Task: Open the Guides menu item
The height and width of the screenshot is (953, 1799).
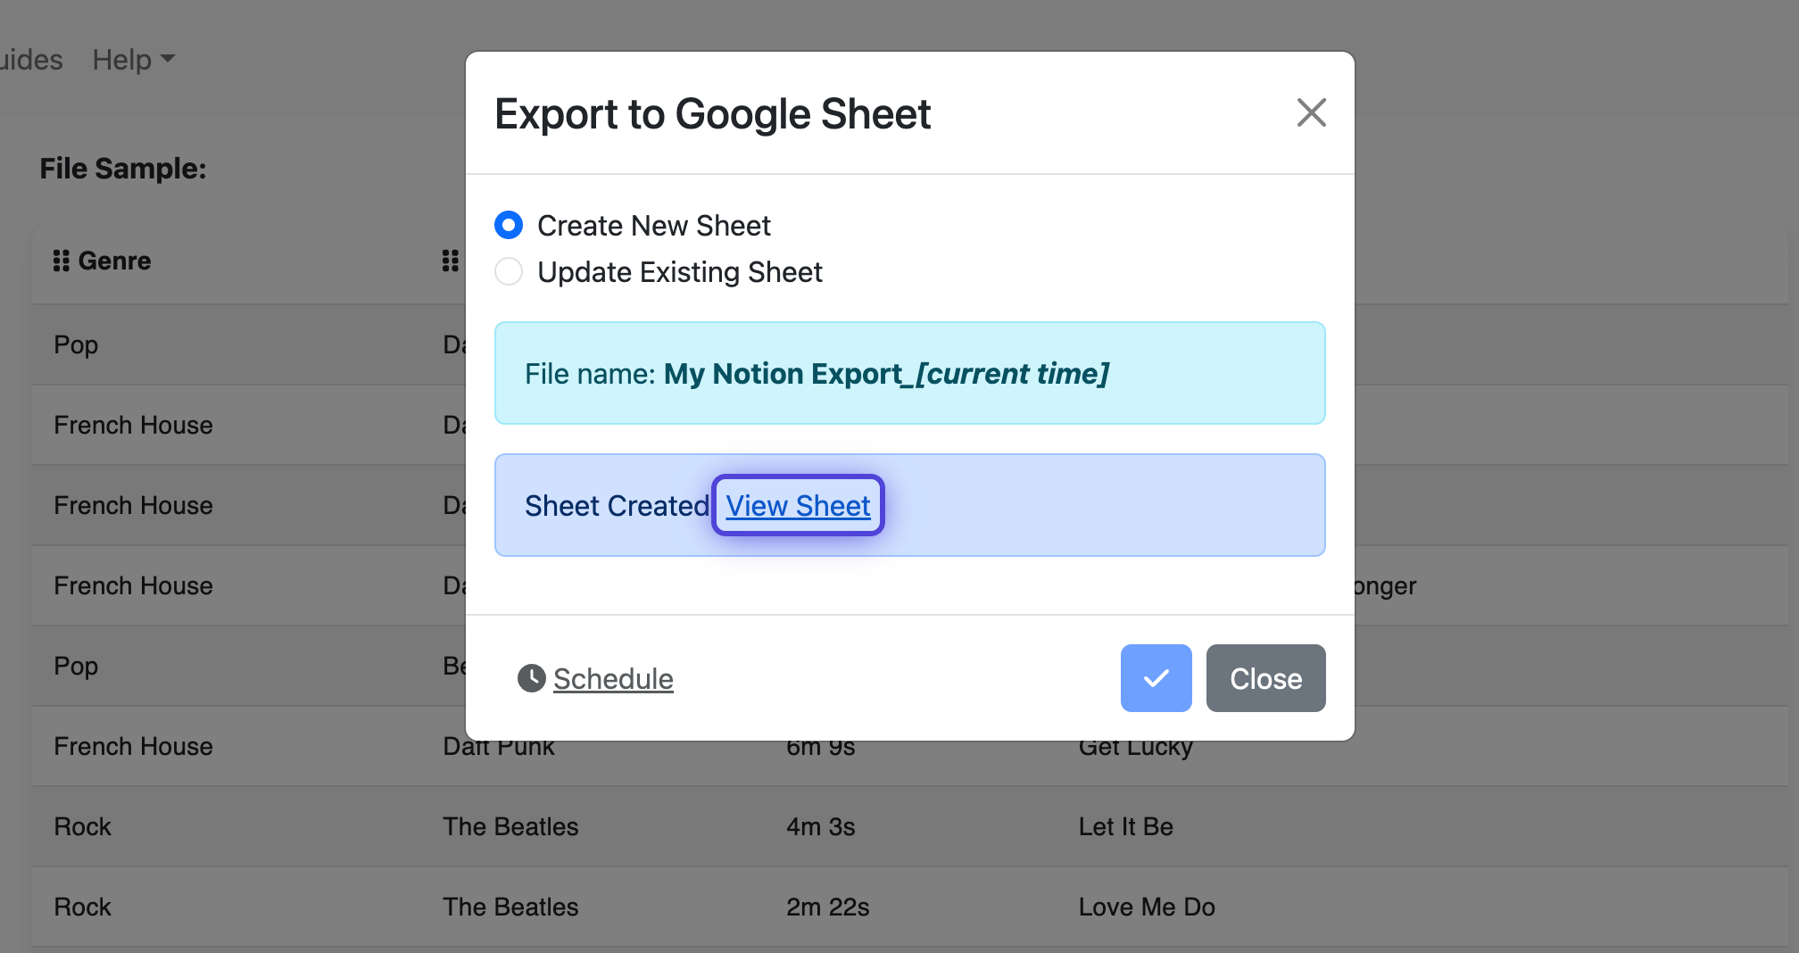Action: coord(31,60)
